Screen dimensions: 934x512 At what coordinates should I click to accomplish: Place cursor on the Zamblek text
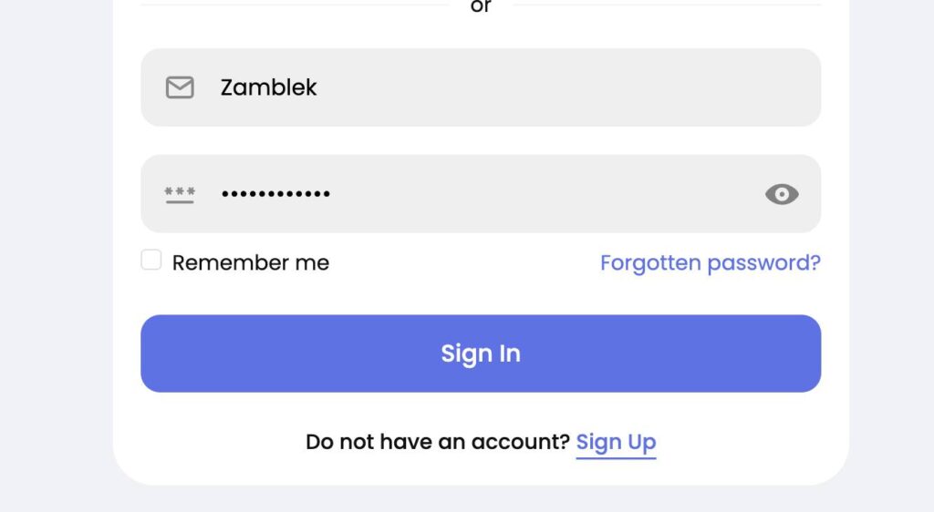pos(269,87)
